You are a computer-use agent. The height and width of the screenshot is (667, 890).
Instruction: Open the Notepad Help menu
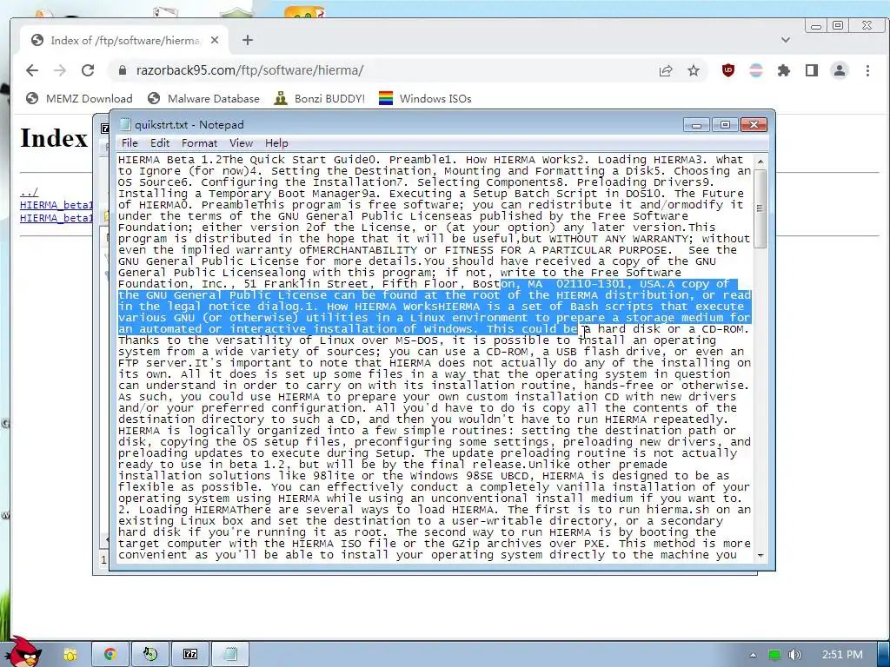(x=276, y=143)
